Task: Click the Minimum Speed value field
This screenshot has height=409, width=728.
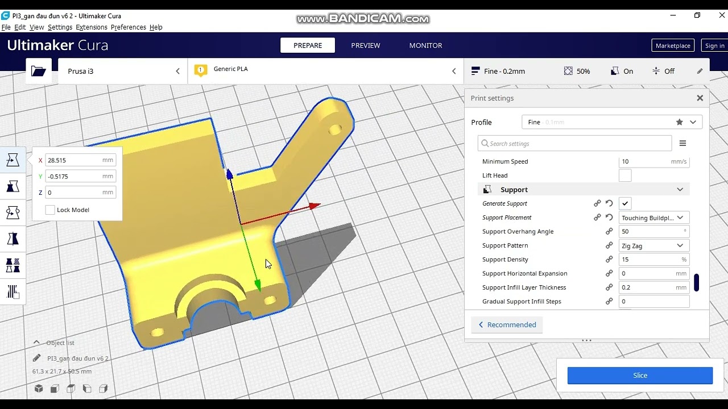Action: (654, 161)
